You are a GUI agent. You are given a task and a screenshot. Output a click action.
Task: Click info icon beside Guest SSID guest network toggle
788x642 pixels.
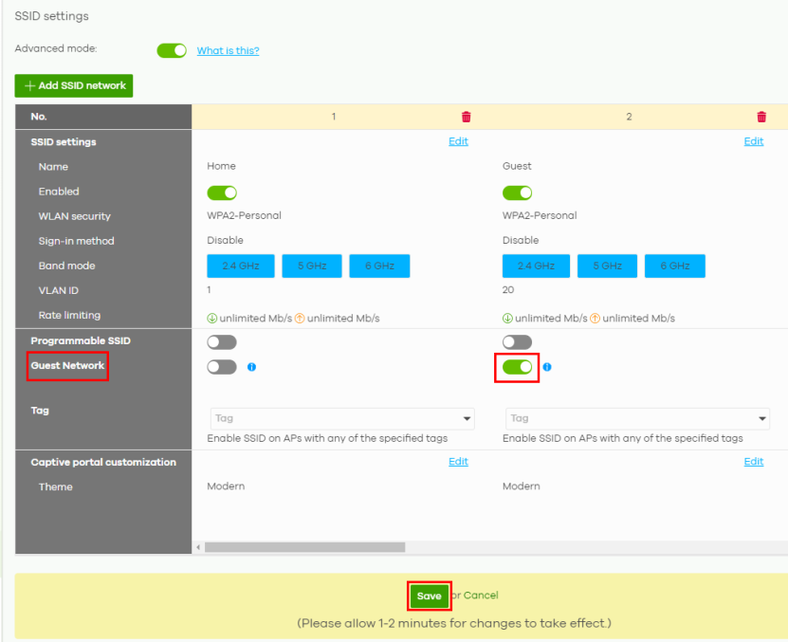pyautogui.click(x=547, y=367)
